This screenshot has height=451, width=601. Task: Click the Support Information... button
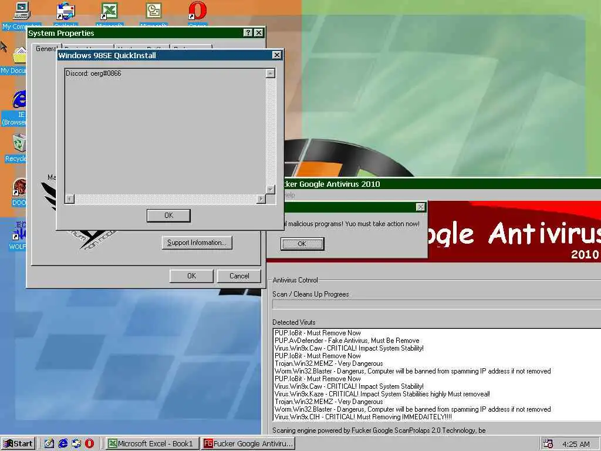coord(197,243)
